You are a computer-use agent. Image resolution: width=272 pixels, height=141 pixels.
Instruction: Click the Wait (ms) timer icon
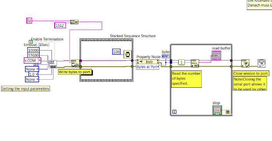128,54
